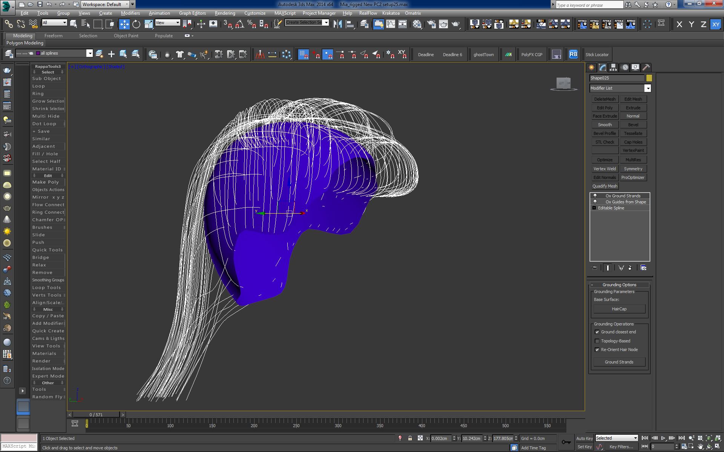Enable the Topology-Based checkbox
724x452 pixels.
point(597,341)
